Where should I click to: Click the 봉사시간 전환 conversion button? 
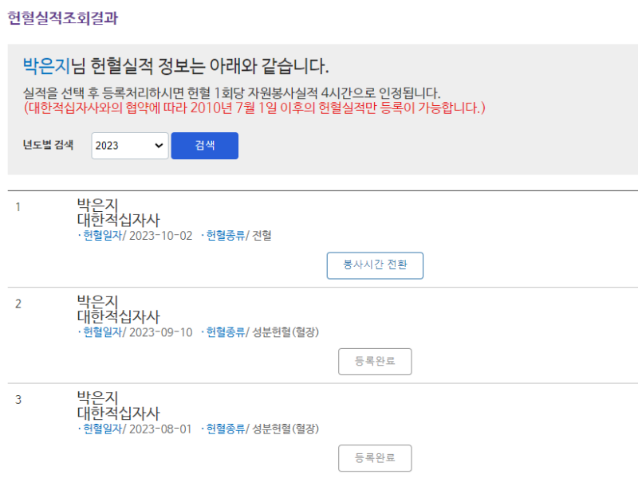point(375,265)
